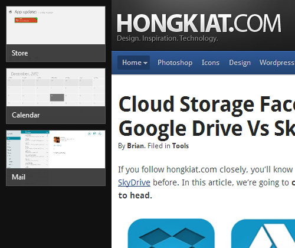
Task: Click the red app update tile in Store preview
Action: coord(26,20)
